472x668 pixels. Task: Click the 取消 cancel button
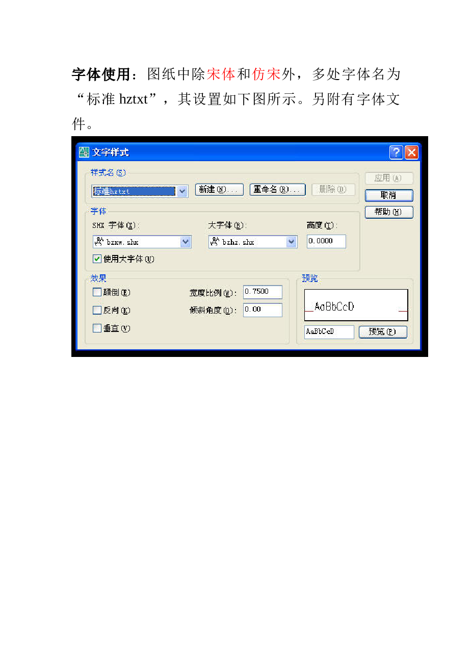[388, 195]
